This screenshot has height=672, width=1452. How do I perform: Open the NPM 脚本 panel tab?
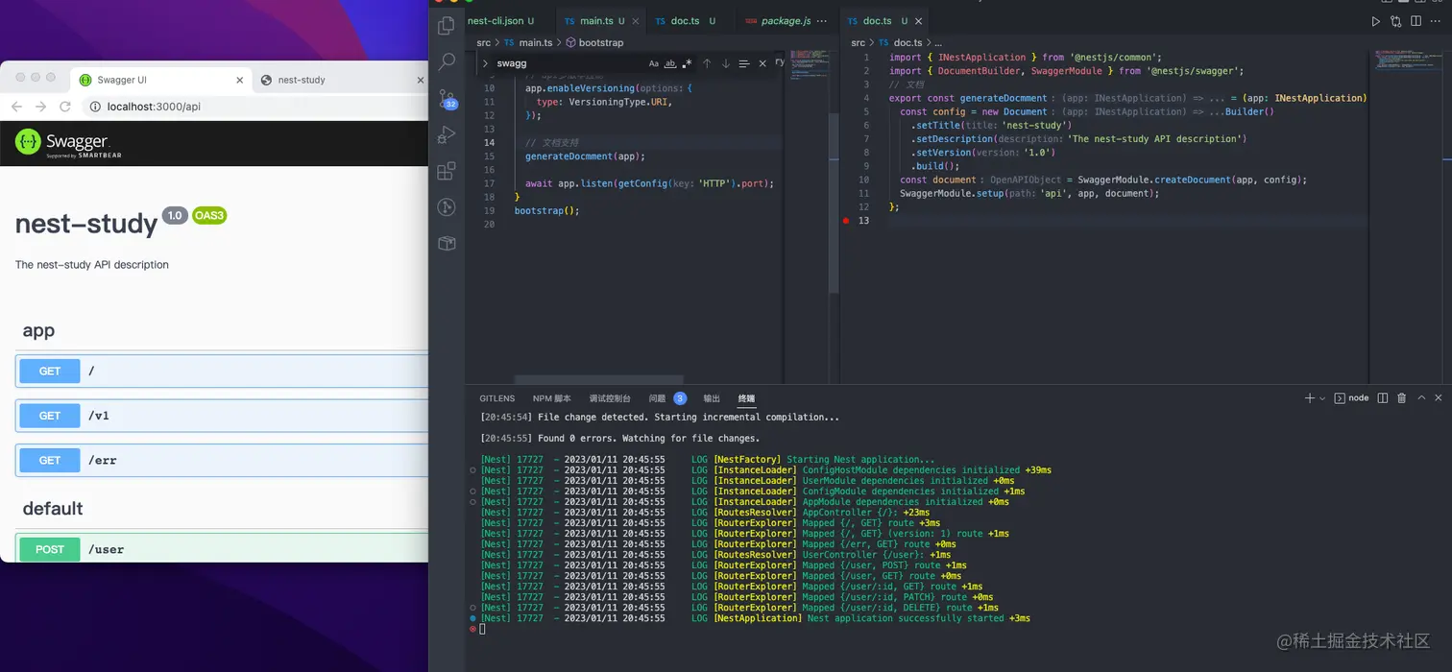(552, 398)
